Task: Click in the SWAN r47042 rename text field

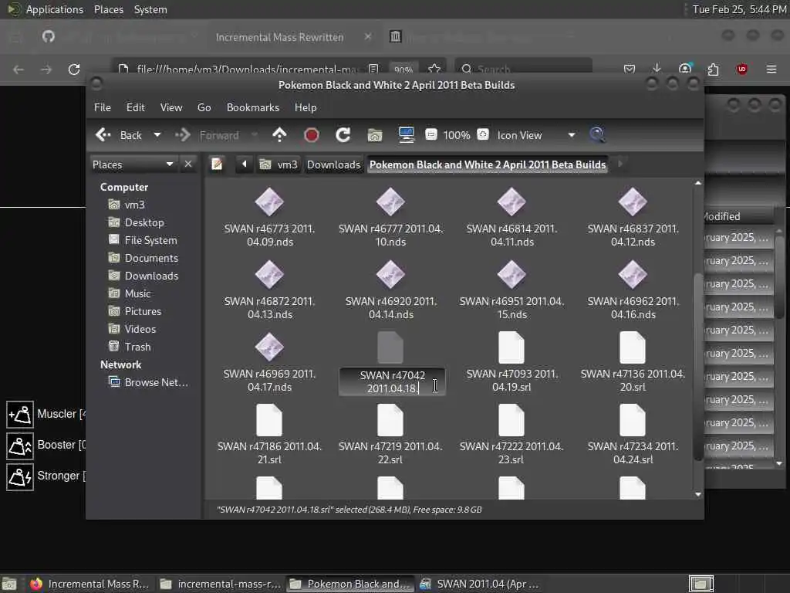Action: [392, 381]
